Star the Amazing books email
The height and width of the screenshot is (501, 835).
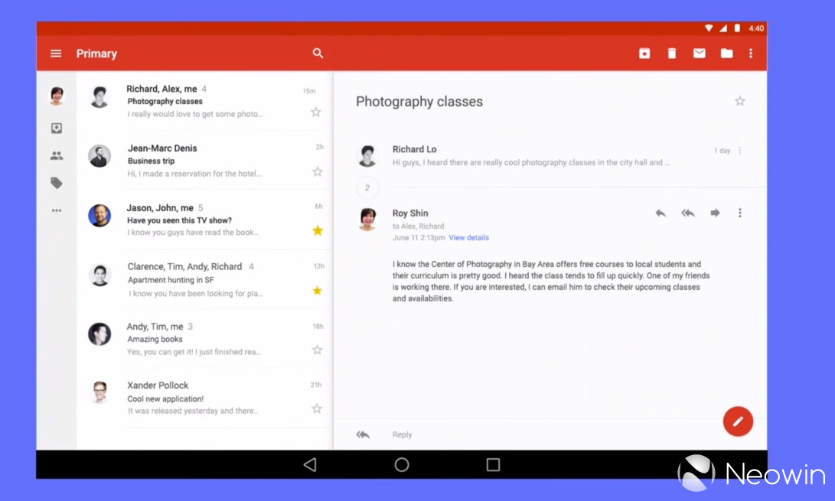[318, 350]
